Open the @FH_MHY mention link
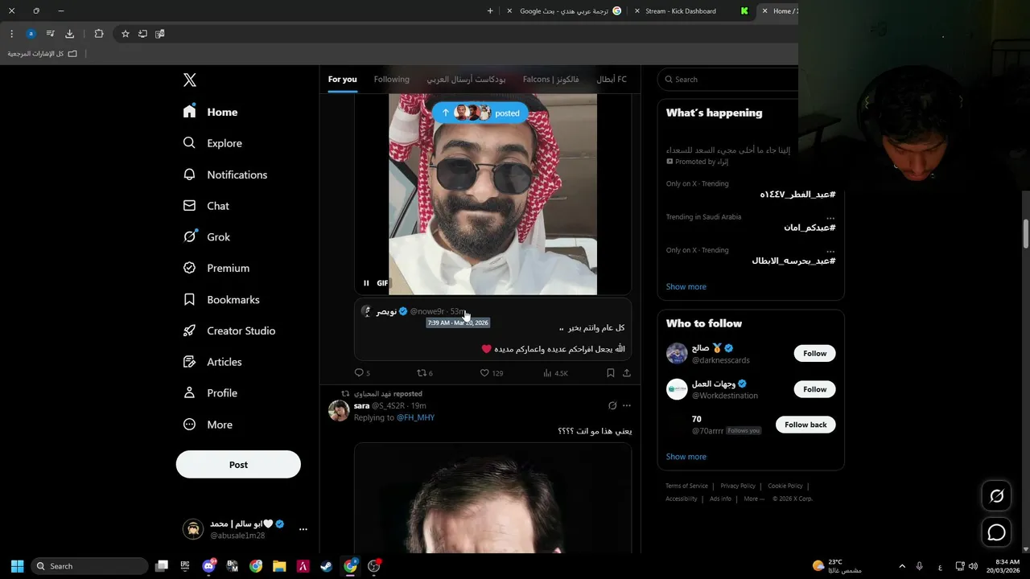The image size is (1030, 579). click(x=415, y=417)
